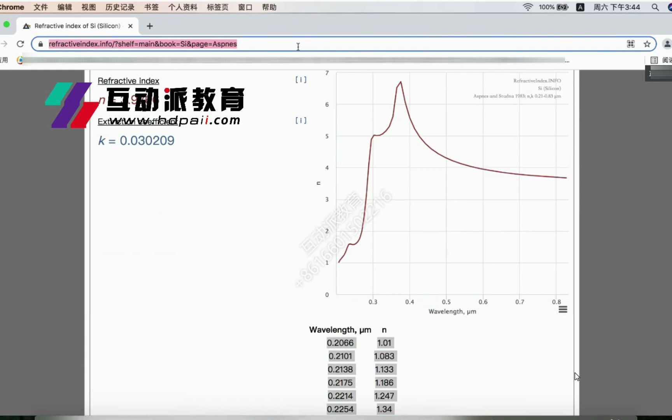Open the Chrome profile avatar icon

click(667, 44)
